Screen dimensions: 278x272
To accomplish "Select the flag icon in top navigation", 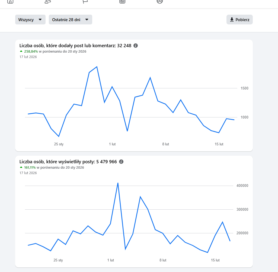I will click(85, 1).
